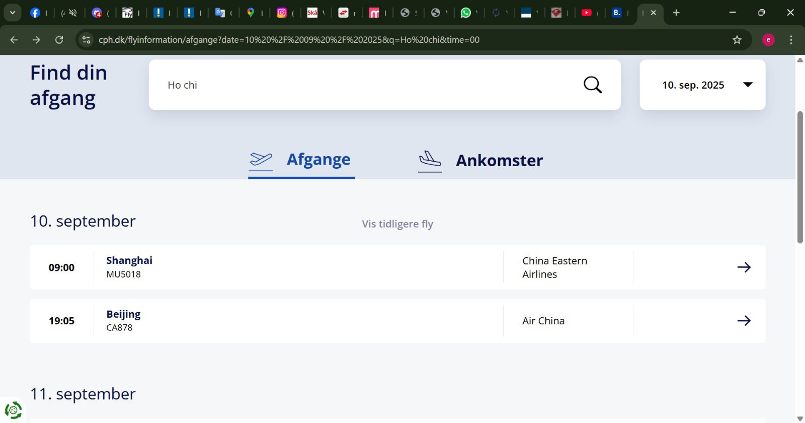Open the Chrome three-dot menu
The image size is (805, 423).
coord(791,40)
